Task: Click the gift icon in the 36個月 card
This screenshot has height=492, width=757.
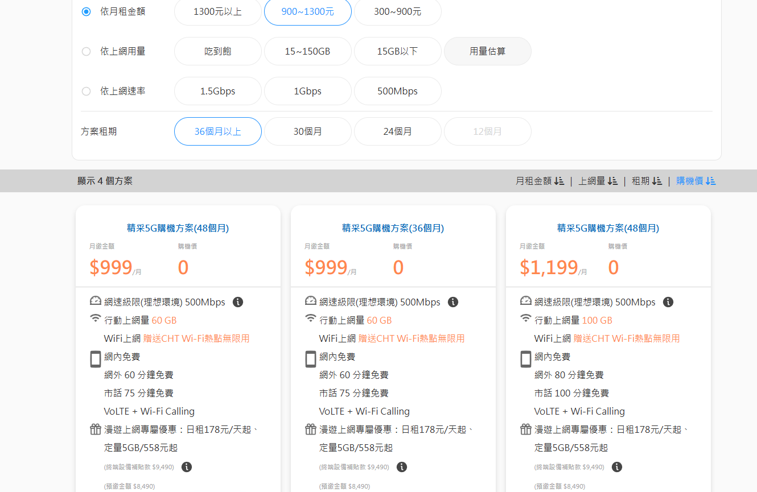Action: [x=311, y=429]
